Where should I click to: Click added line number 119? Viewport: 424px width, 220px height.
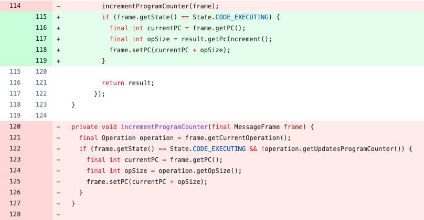41,61
